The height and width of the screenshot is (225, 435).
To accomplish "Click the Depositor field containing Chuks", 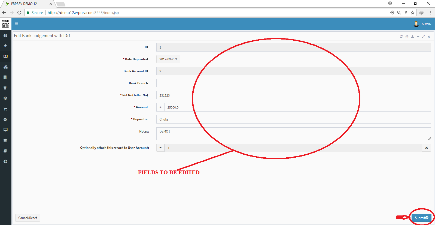I will pos(294,119).
